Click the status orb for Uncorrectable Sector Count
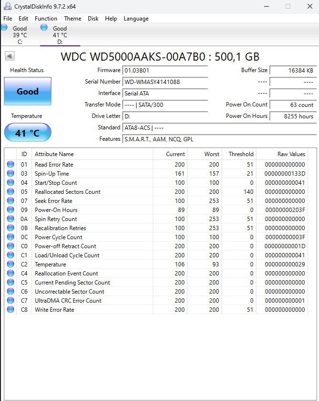Screen dimensions: 319x401 coord(11,291)
